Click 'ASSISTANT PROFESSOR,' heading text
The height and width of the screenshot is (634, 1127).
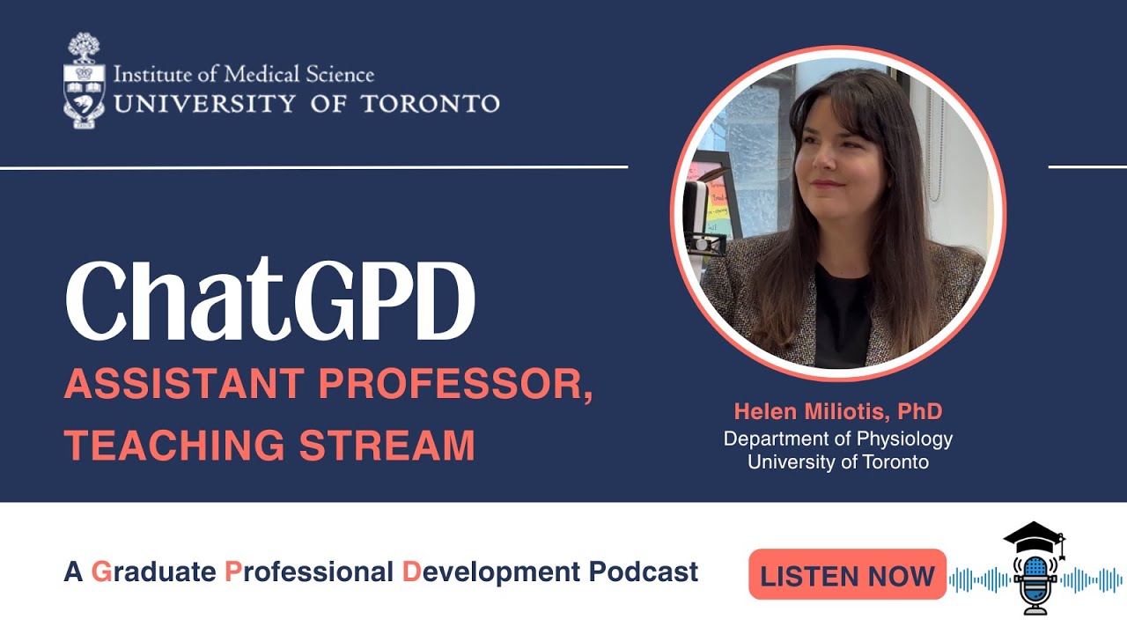tap(328, 384)
